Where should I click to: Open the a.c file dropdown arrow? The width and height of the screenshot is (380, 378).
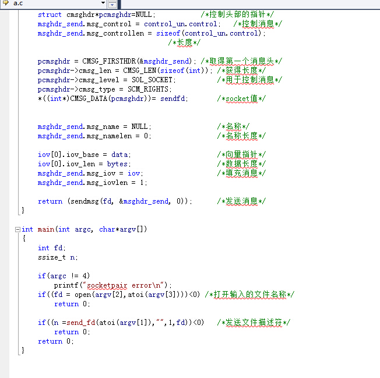click(103, 3)
